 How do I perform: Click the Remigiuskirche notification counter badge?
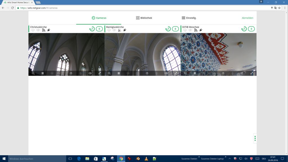pyautogui.click(x=175, y=29)
